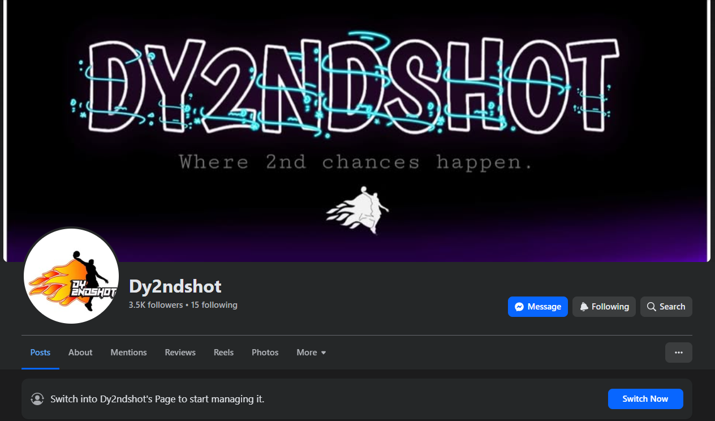Viewport: 715px width, 421px height.
Task: Expand the More tab dropdown
Action: [312, 353]
